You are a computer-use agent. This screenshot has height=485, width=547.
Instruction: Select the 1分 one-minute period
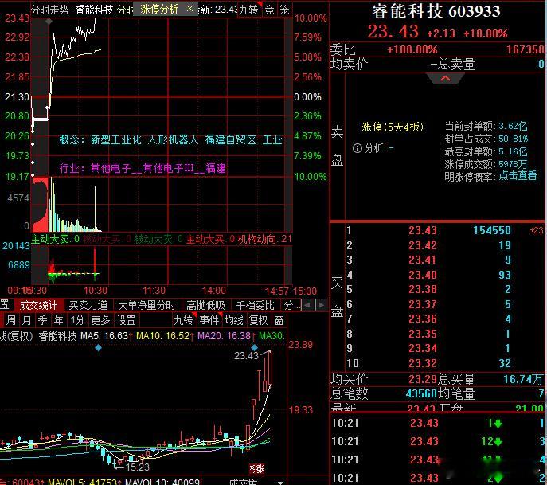coord(77,320)
